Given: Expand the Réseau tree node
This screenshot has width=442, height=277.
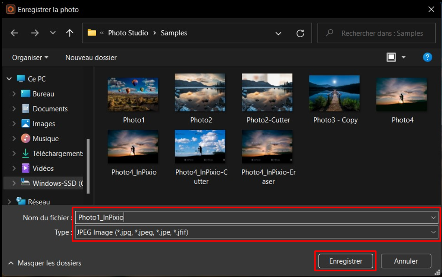Looking at the screenshot, I should click(9, 202).
